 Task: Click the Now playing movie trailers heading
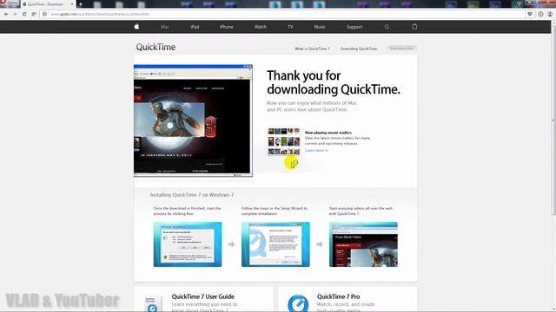(328, 133)
